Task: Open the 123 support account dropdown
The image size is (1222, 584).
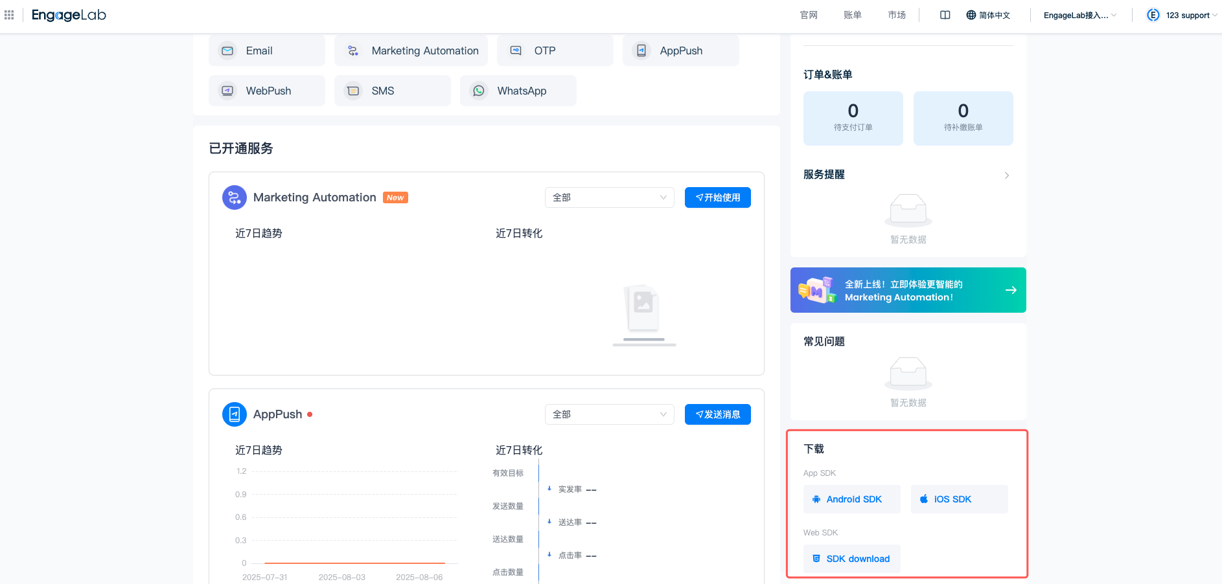Action: coord(1192,15)
